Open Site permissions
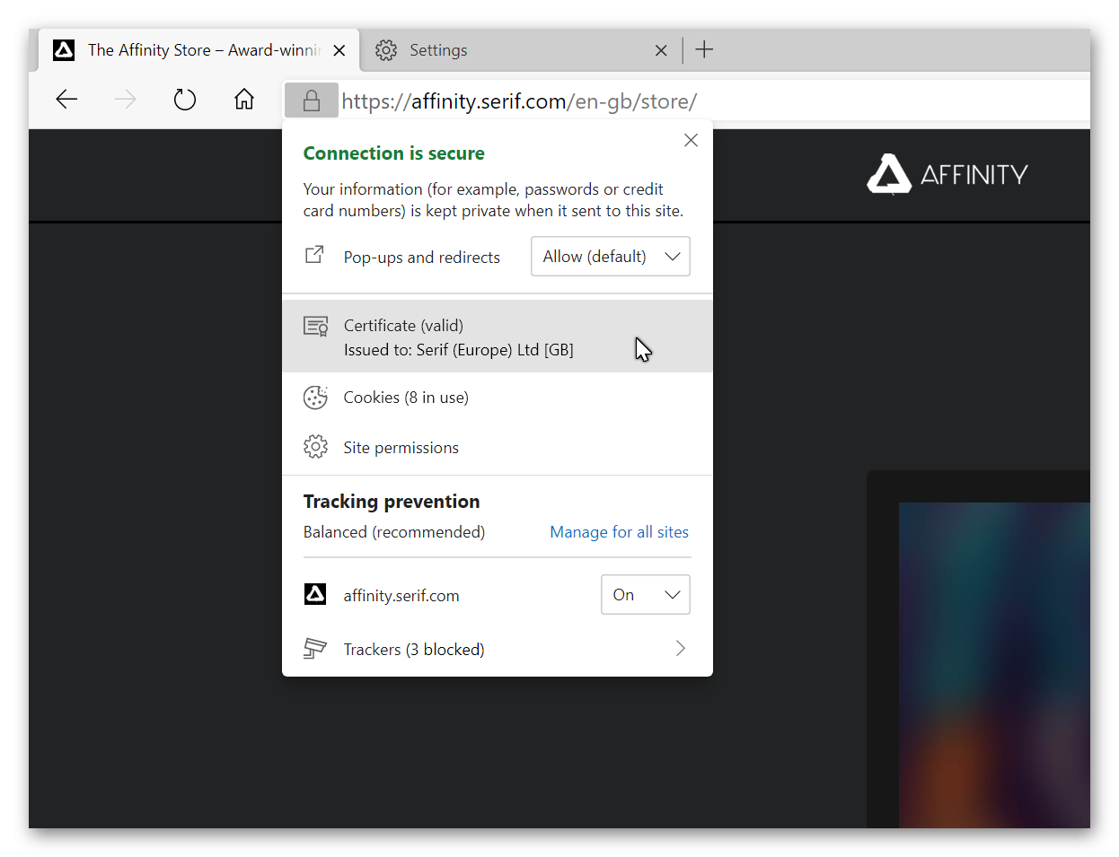The image size is (1119, 857). [498, 447]
